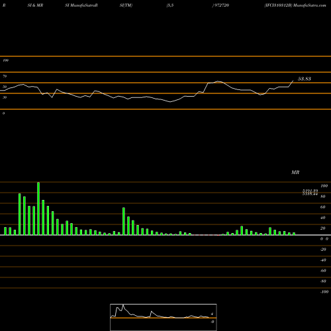The width and height of the screenshot is (331, 331).
Task: Click the MR axis label 80
Action: [323, 197]
